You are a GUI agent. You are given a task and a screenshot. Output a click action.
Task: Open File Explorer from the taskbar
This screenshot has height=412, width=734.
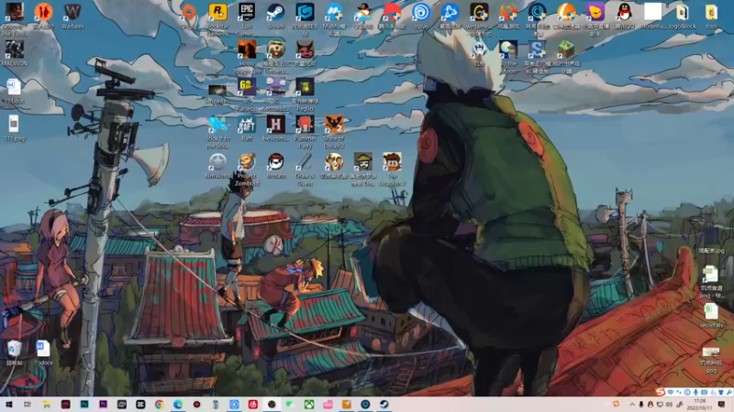tap(47, 404)
